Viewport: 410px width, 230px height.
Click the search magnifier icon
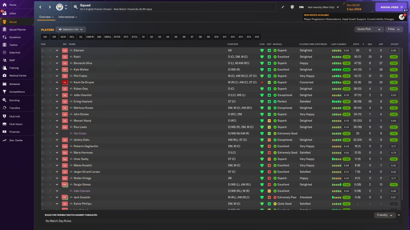point(76,7)
